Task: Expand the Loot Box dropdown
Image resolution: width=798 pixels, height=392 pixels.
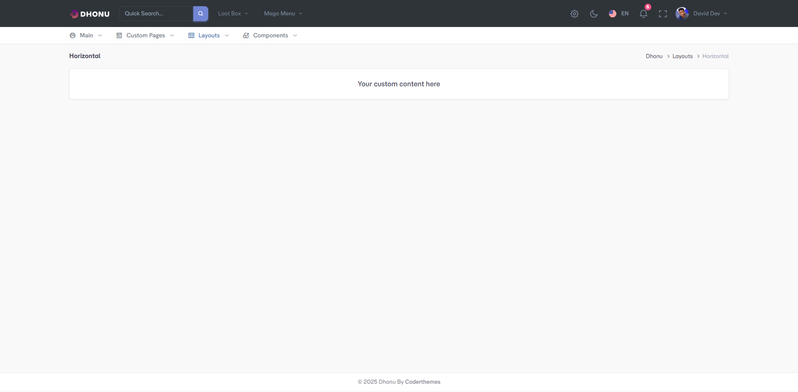Action: tap(233, 14)
